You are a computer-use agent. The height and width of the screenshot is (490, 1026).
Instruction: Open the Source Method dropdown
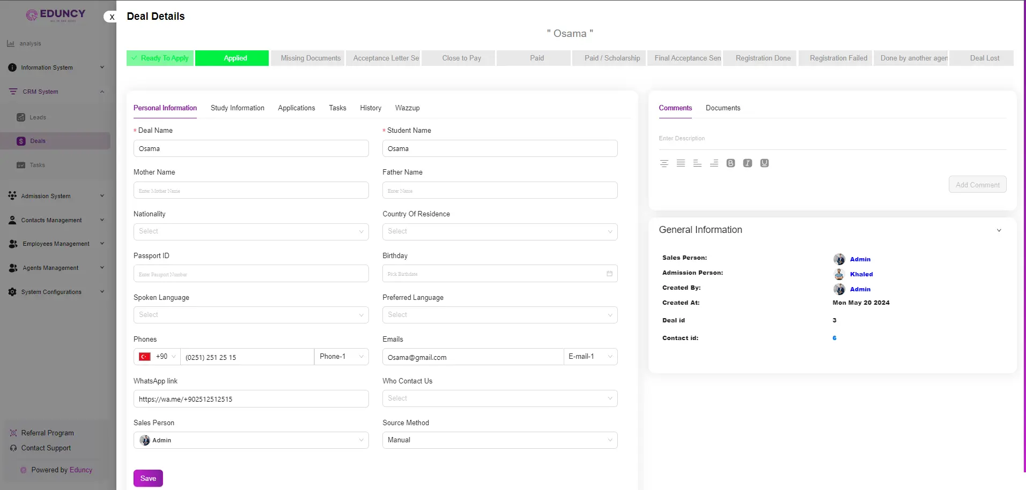pyautogui.click(x=499, y=440)
